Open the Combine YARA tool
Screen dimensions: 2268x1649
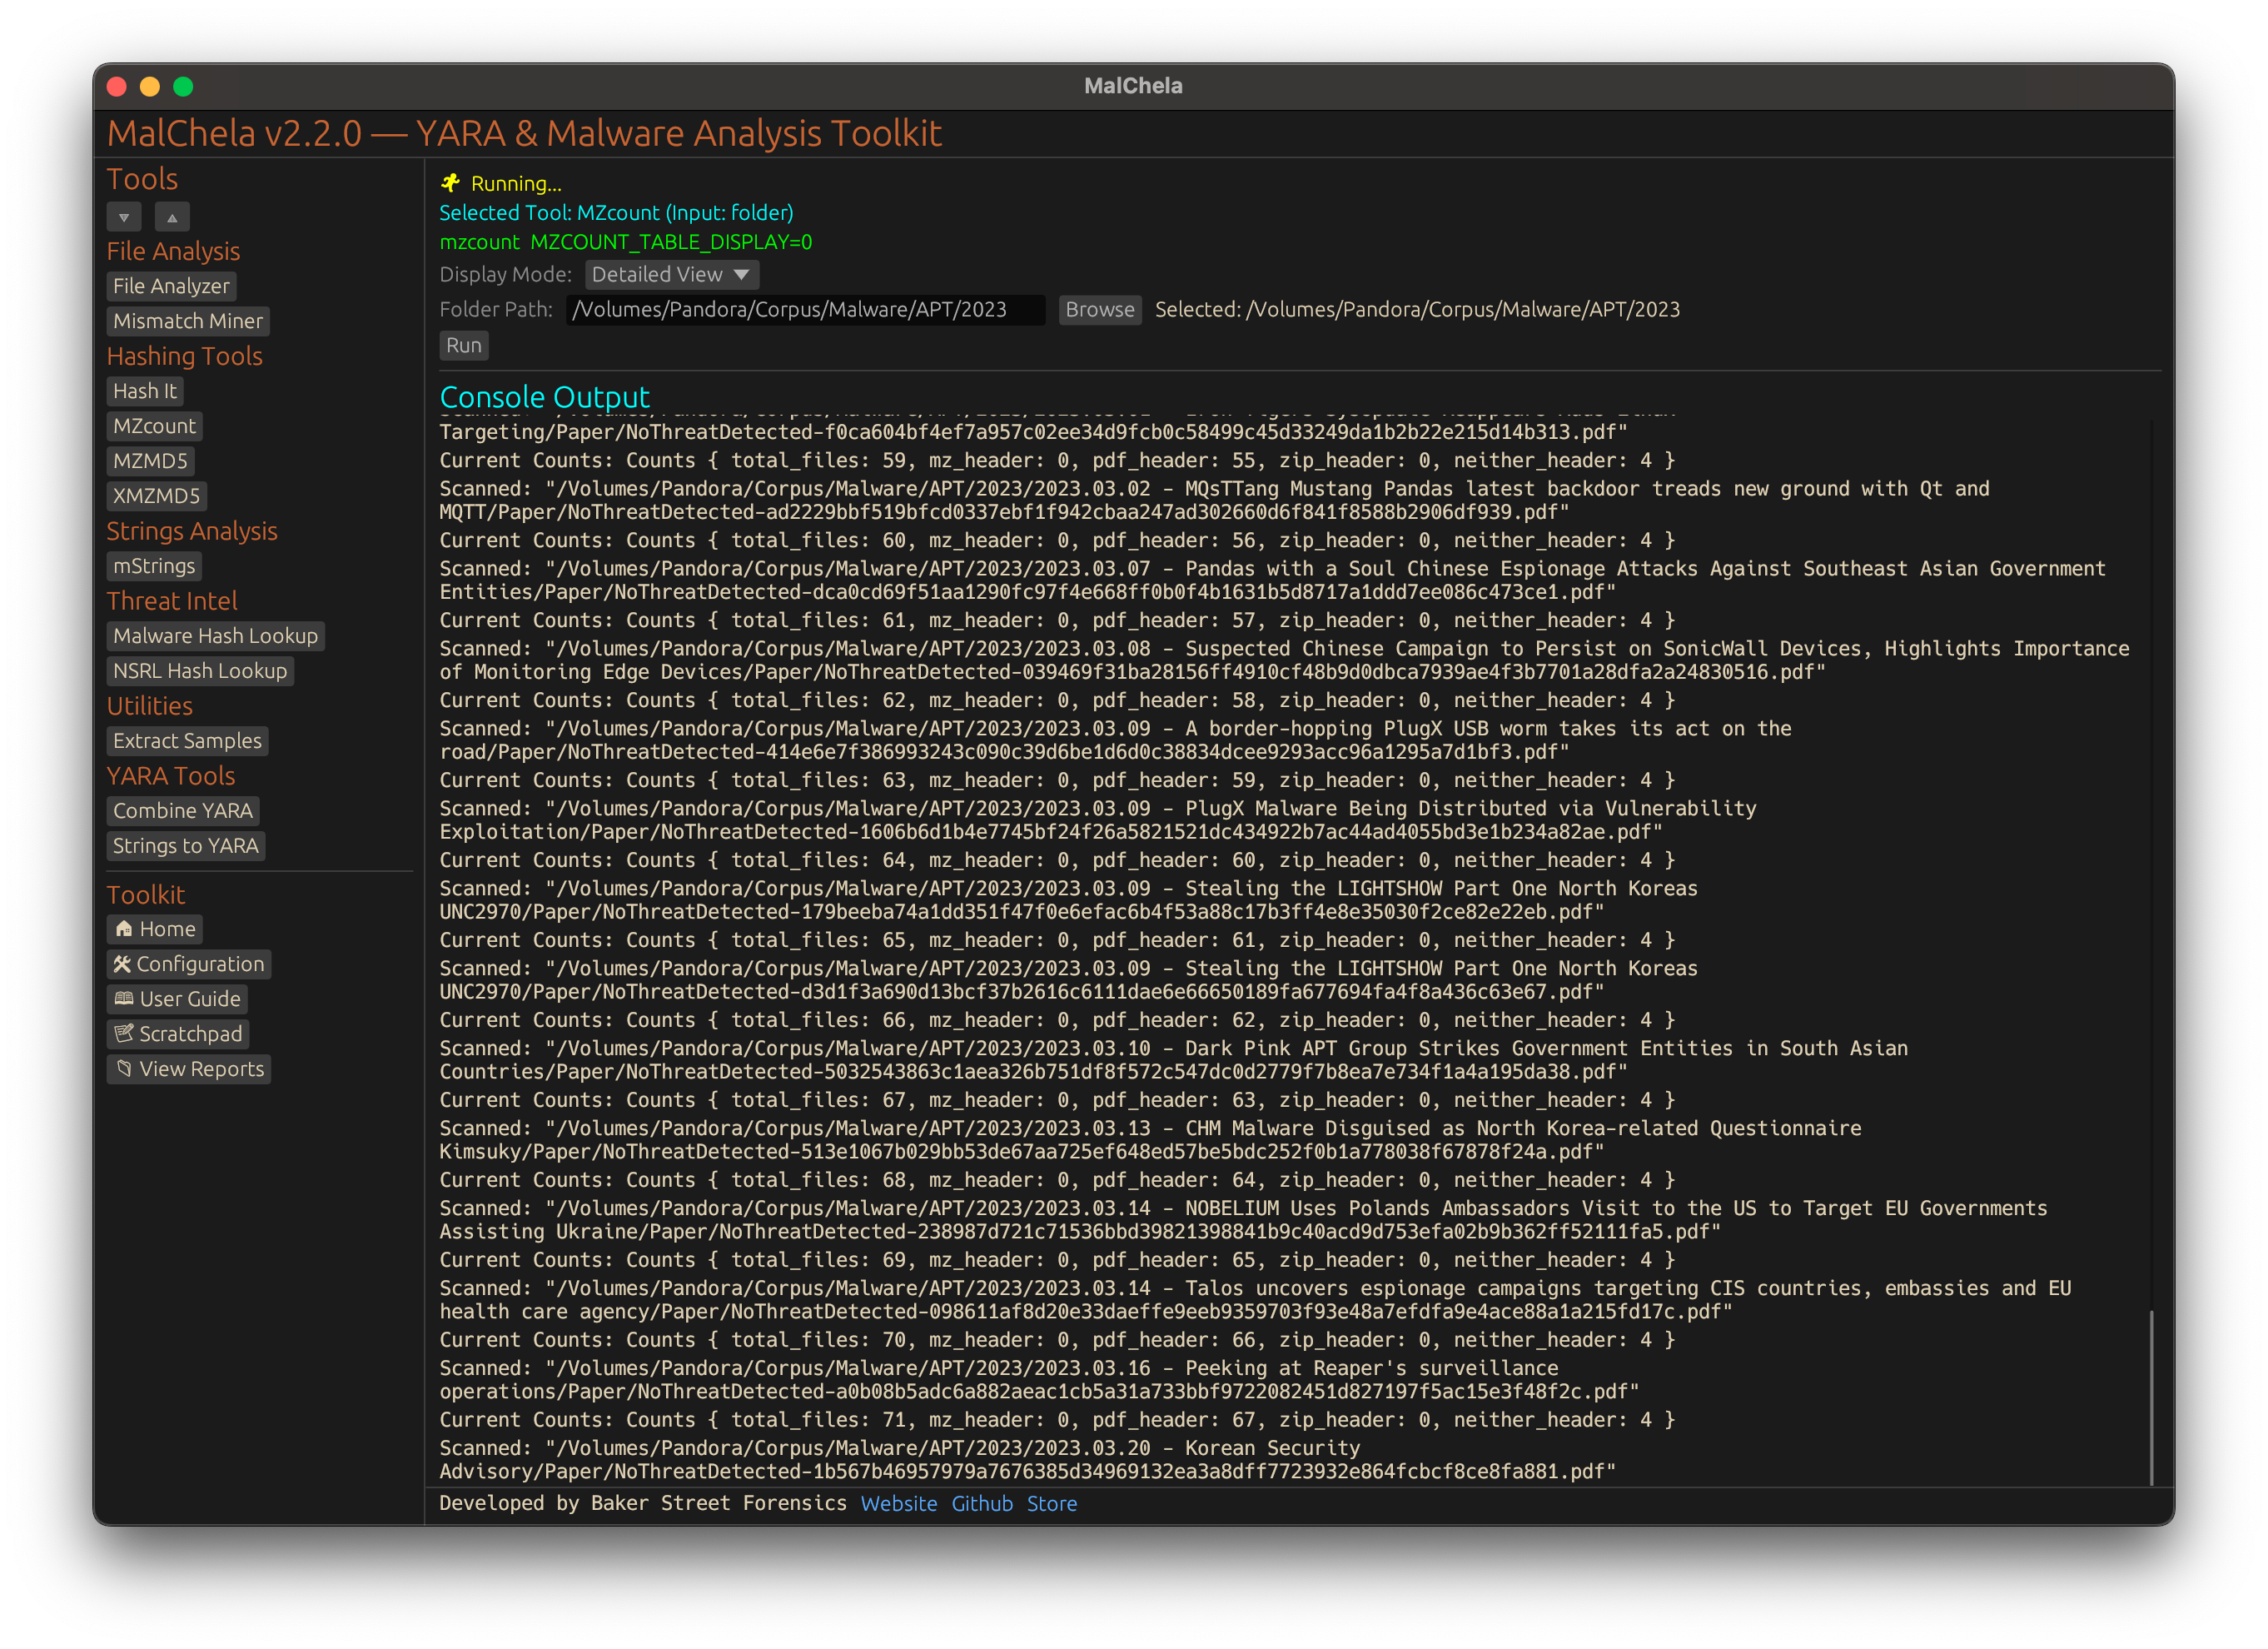(183, 811)
